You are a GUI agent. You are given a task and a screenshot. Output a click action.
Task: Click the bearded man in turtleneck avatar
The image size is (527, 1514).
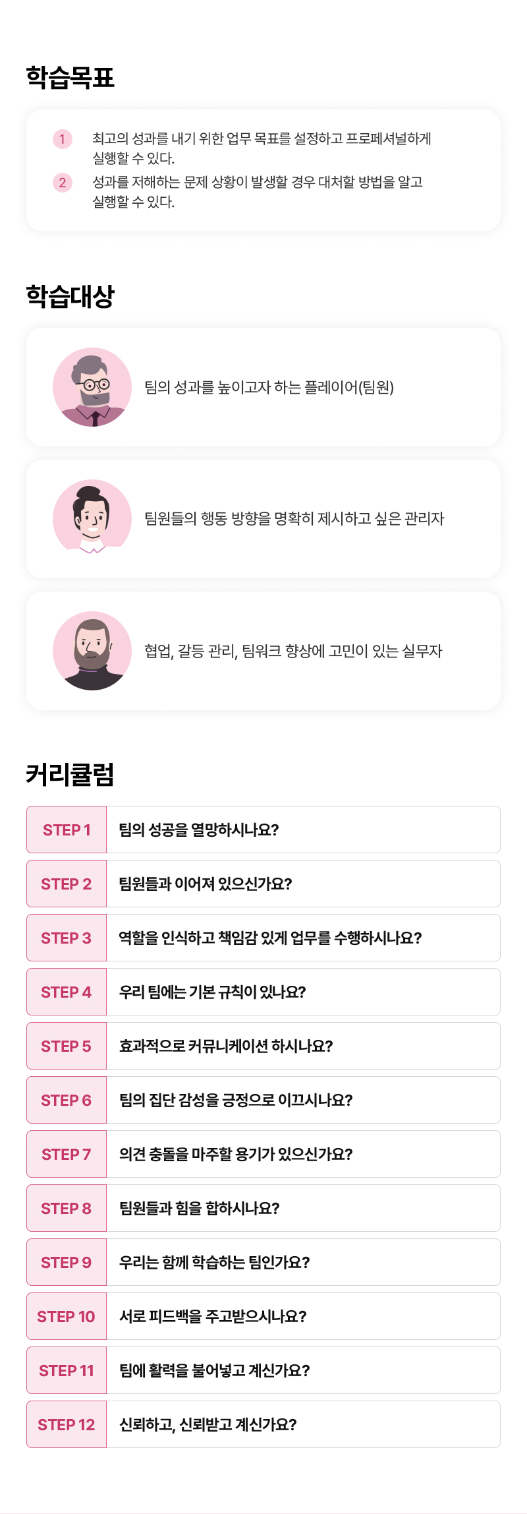pos(92,651)
